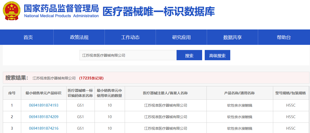This screenshot has height=133, width=310.
Task: Open 数据共享 navigation item
Action: [x=233, y=37]
